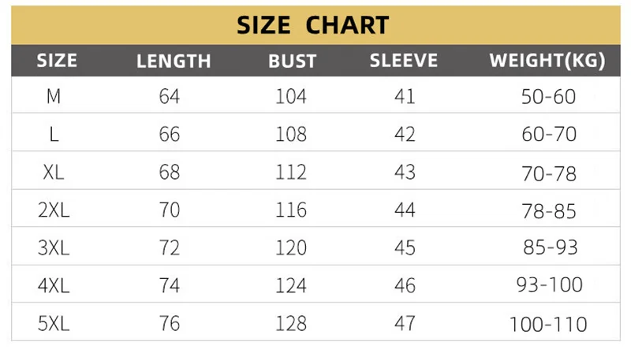Select the 2XL size row label
631x353 pixels.
[x=54, y=210]
